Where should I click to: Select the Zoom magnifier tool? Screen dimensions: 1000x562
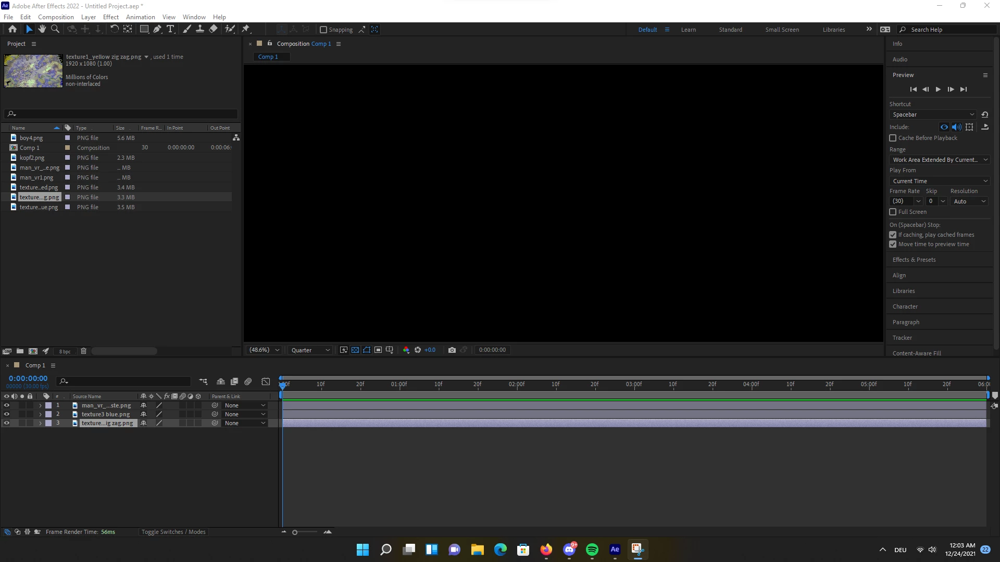tap(55, 29)
